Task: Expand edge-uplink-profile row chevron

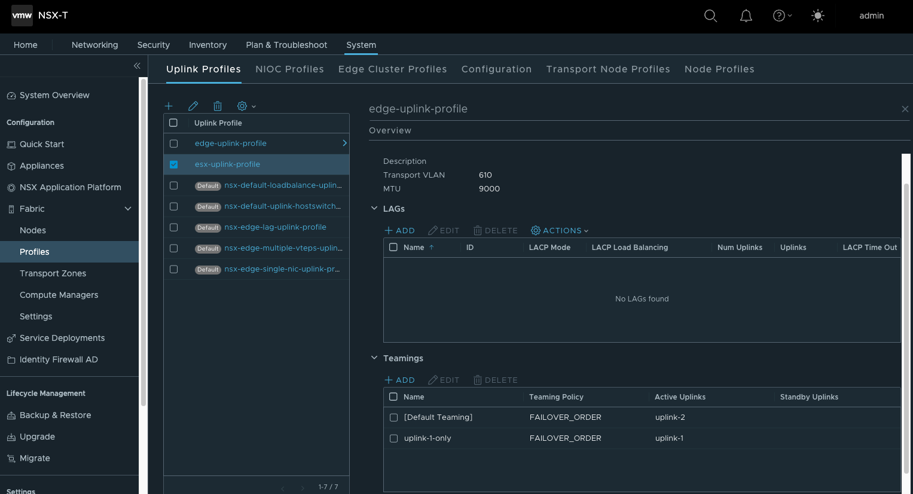Action: pyautogui.click(x=344, y=143)
